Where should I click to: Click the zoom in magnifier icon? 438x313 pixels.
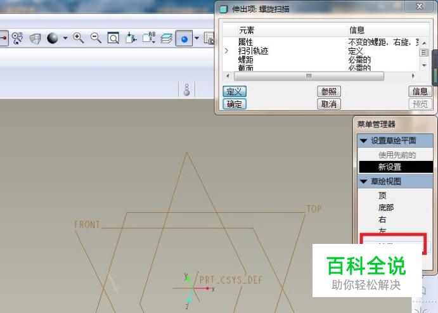tap(78, 38)
